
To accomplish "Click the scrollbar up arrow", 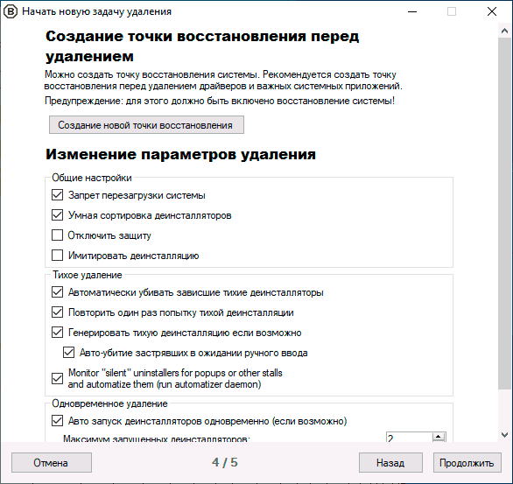I will click(504, 31).
